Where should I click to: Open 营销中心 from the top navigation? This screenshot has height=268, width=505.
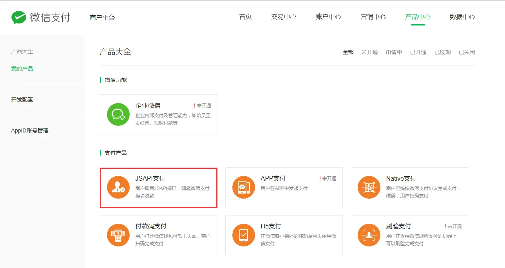(x=373, y=17)
